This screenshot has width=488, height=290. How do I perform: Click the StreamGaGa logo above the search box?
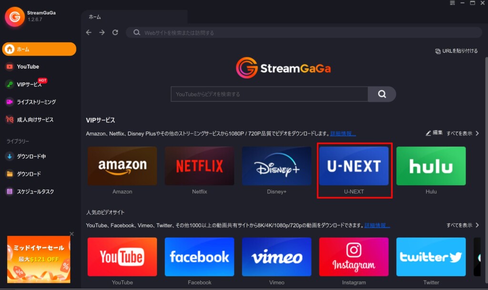pos(283,68)
